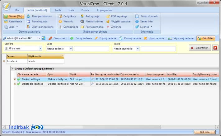Click the Serwer column header
The height and width of the screenshot is (136, 221).
(x=17, y=56)
